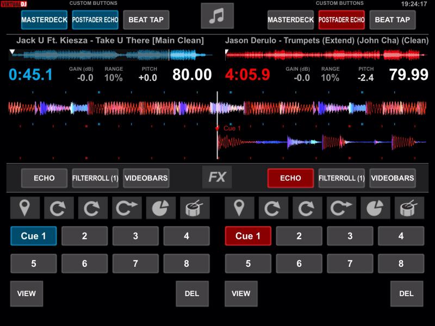435x326 pixels.
Task: Click right deck BPM value 79.99
Action: 409,74
